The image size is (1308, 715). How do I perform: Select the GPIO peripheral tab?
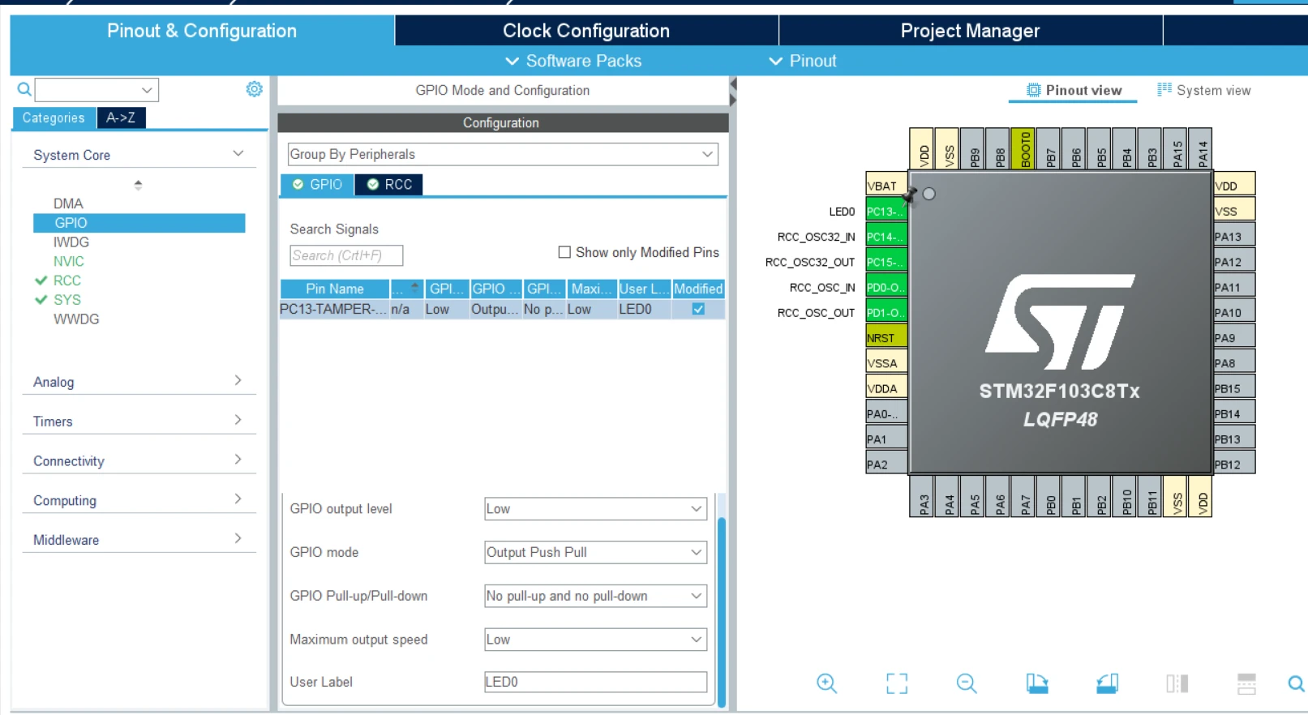pyautogui.click(x=317, y=184)
